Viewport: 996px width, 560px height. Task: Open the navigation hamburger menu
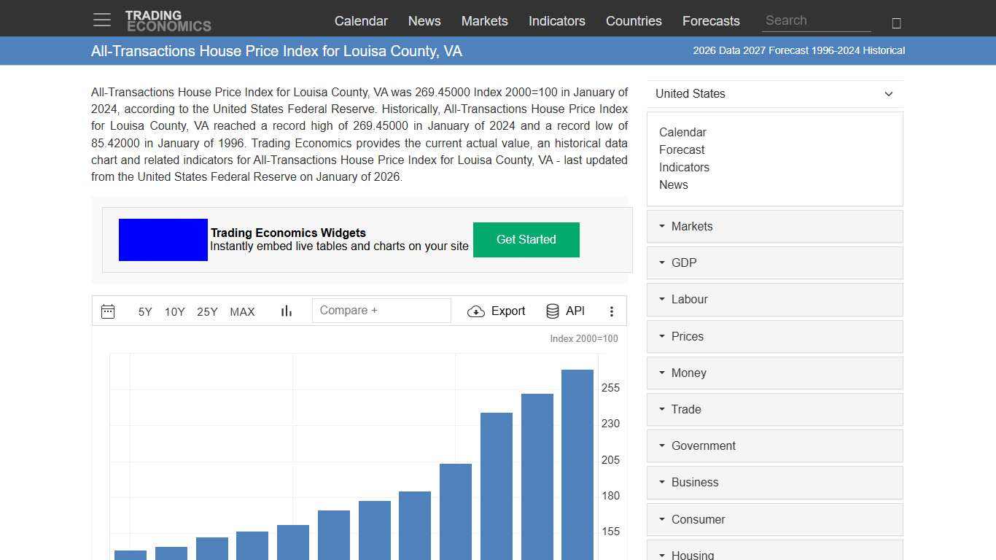(101, 20)
